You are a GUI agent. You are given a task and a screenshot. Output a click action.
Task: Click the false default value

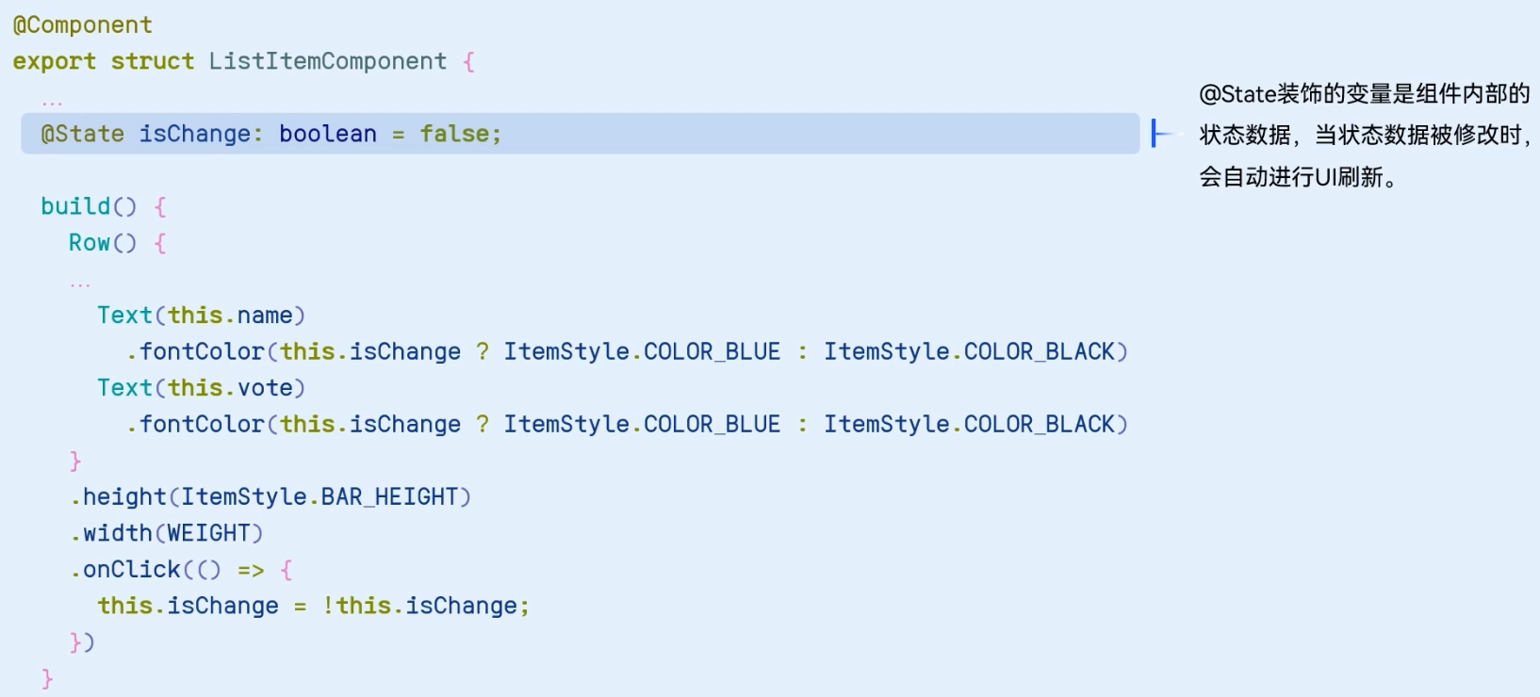coord(454,134)
